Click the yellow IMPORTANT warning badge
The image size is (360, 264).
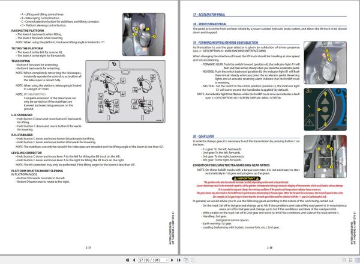coord(246,179)
